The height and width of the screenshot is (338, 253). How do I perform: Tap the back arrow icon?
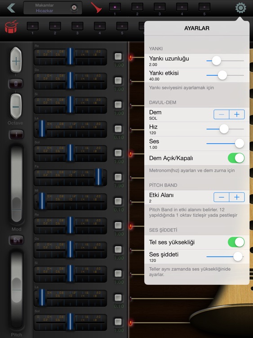tap(11, 8)
